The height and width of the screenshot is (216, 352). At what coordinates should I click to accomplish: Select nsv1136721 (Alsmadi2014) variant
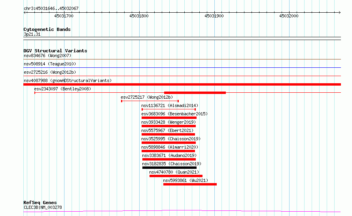[170, 105]
